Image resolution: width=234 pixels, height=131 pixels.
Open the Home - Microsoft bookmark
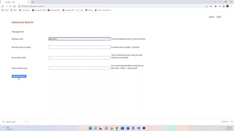click(103, 10)
